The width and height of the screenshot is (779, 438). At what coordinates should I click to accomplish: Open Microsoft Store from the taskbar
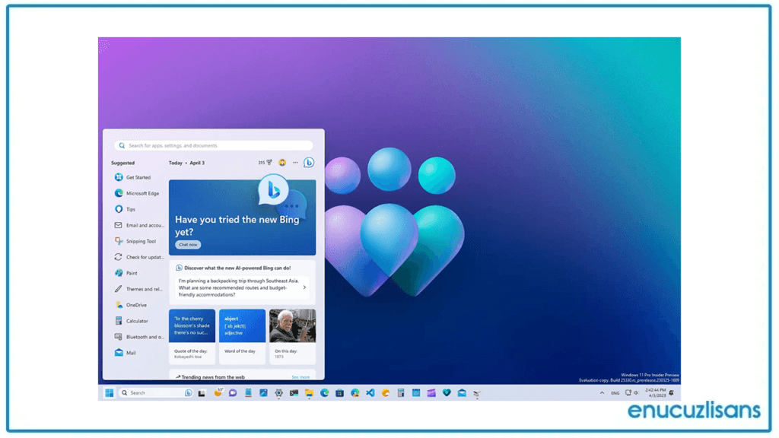click(339, 392)
